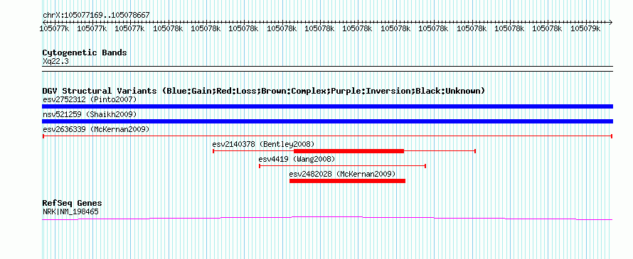Select the Cytogenetic Bands track title

coord(85,53)
